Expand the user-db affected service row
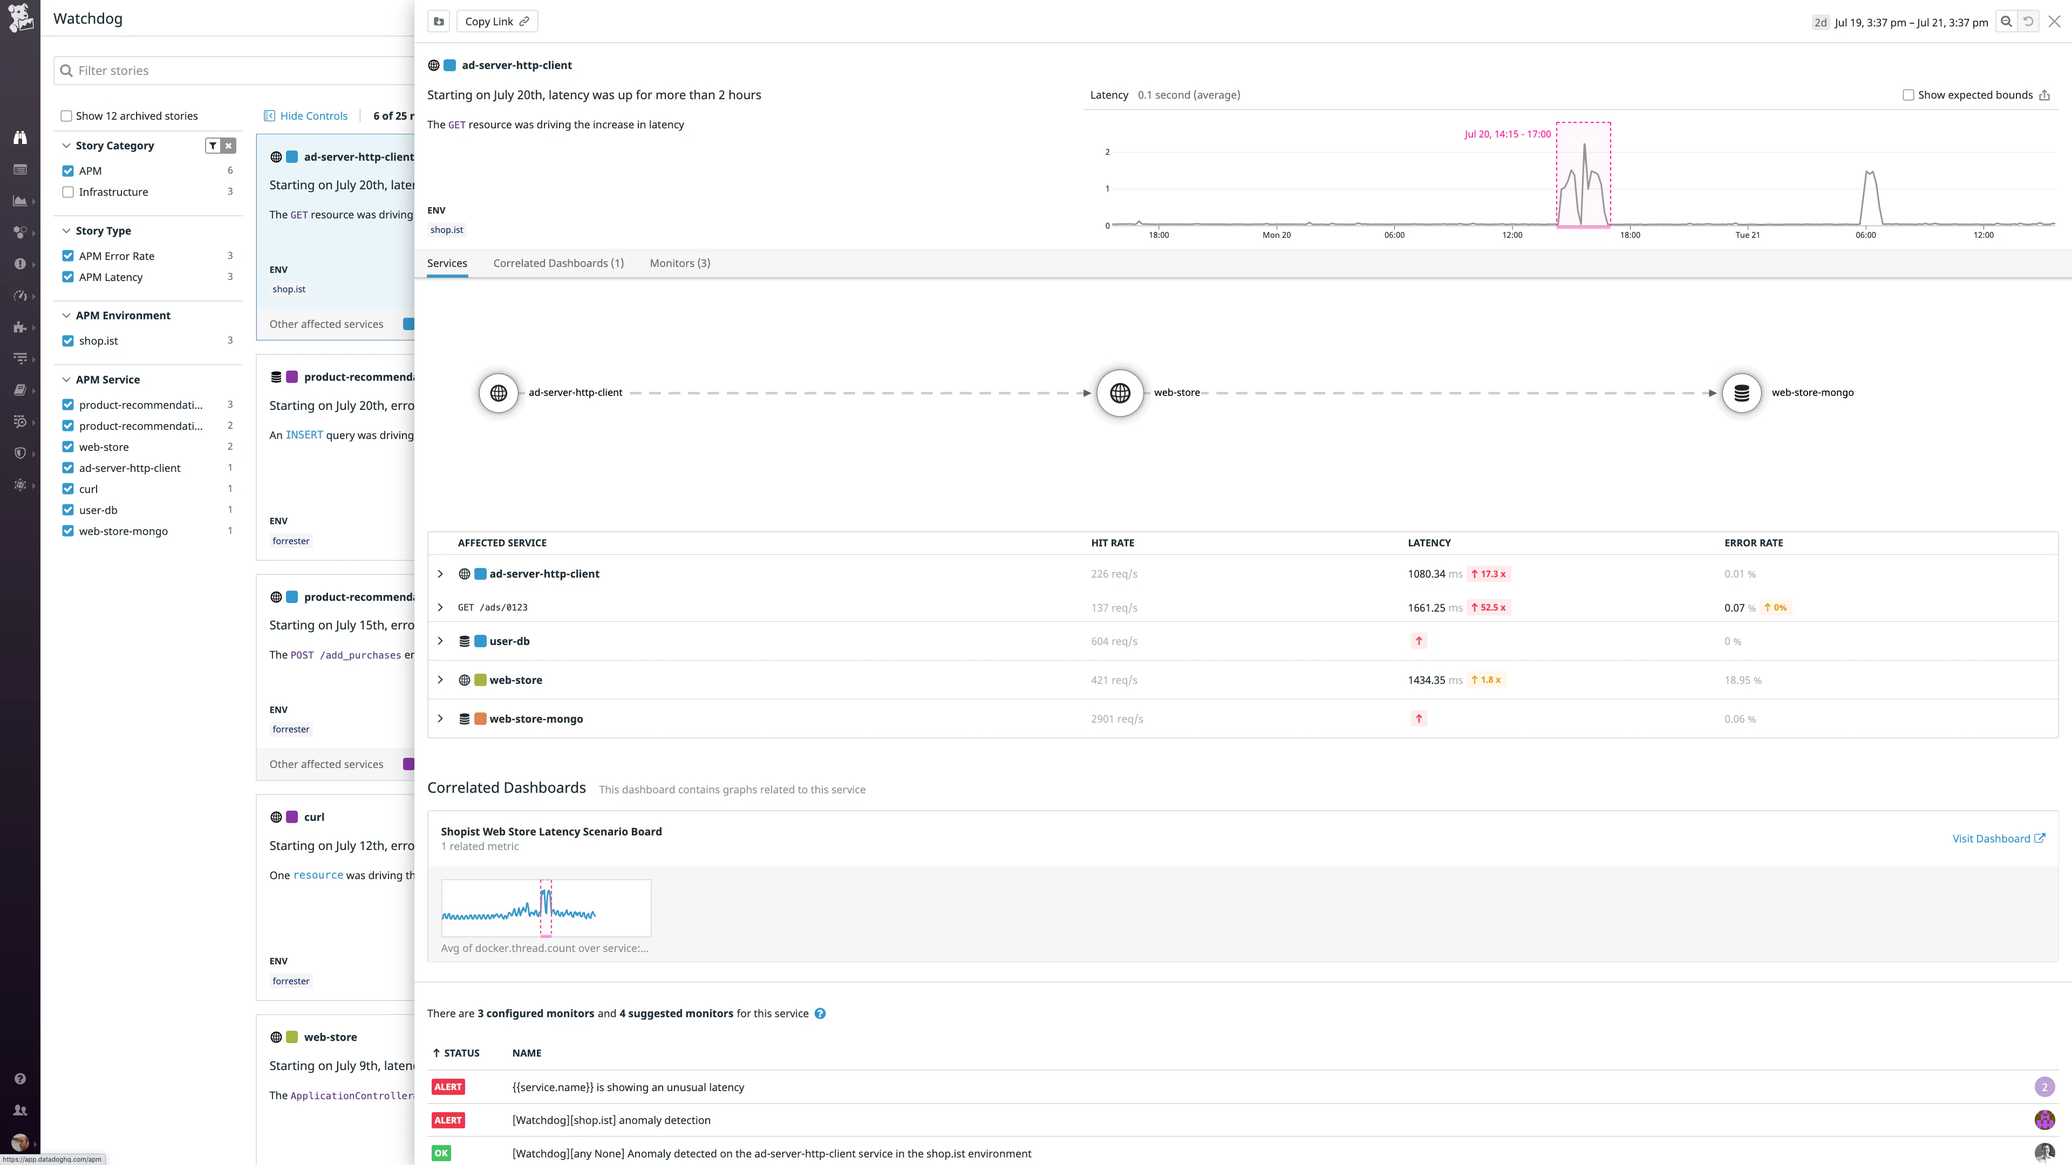This screenshot has height=1165, width=2072. click(x=440, y=641)
